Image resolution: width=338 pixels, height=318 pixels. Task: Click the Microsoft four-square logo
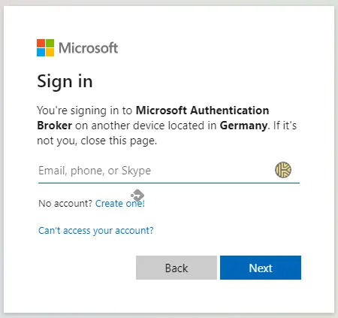click(x=45, y=47)
